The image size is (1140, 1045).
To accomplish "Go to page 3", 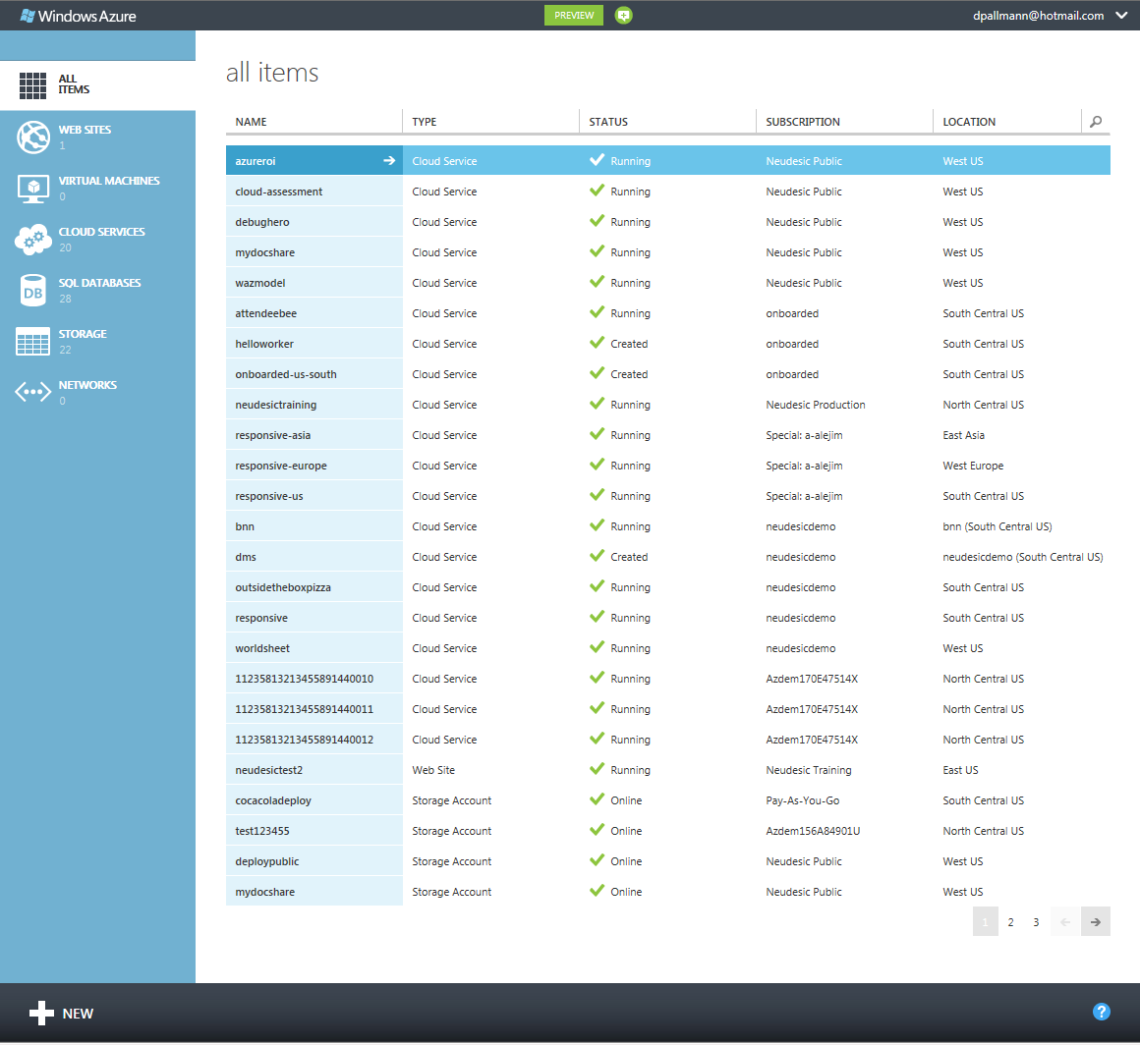I will tap(1036, 922).
